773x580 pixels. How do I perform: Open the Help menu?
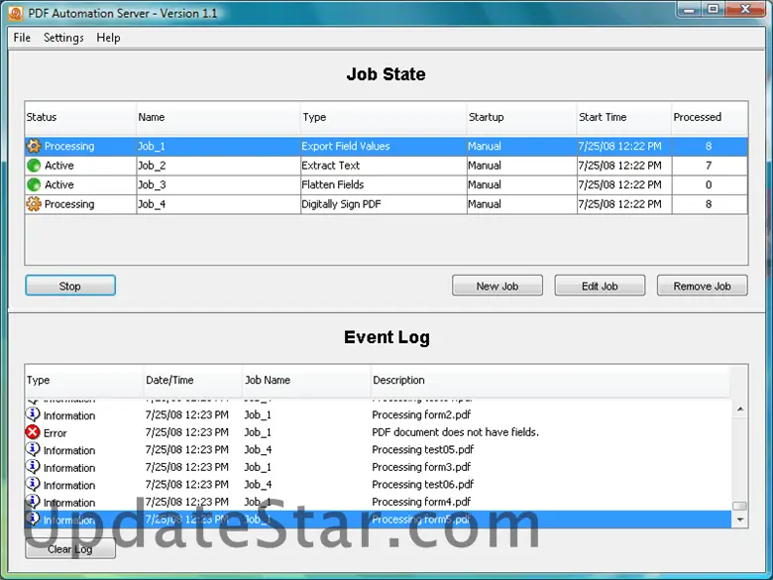[x=108, y=38]
